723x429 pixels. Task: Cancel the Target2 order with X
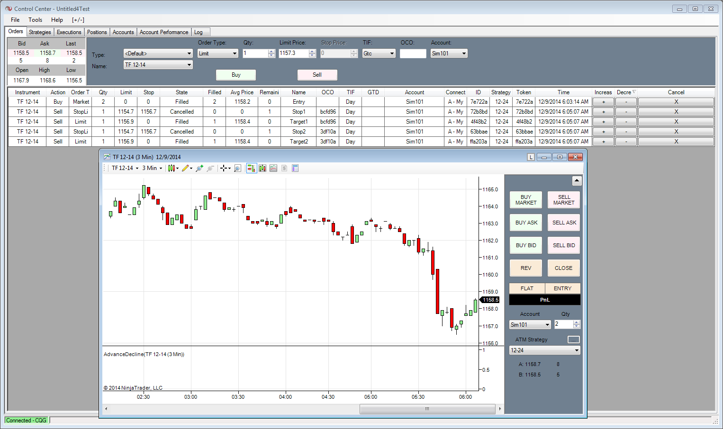(x=676, y=142)
